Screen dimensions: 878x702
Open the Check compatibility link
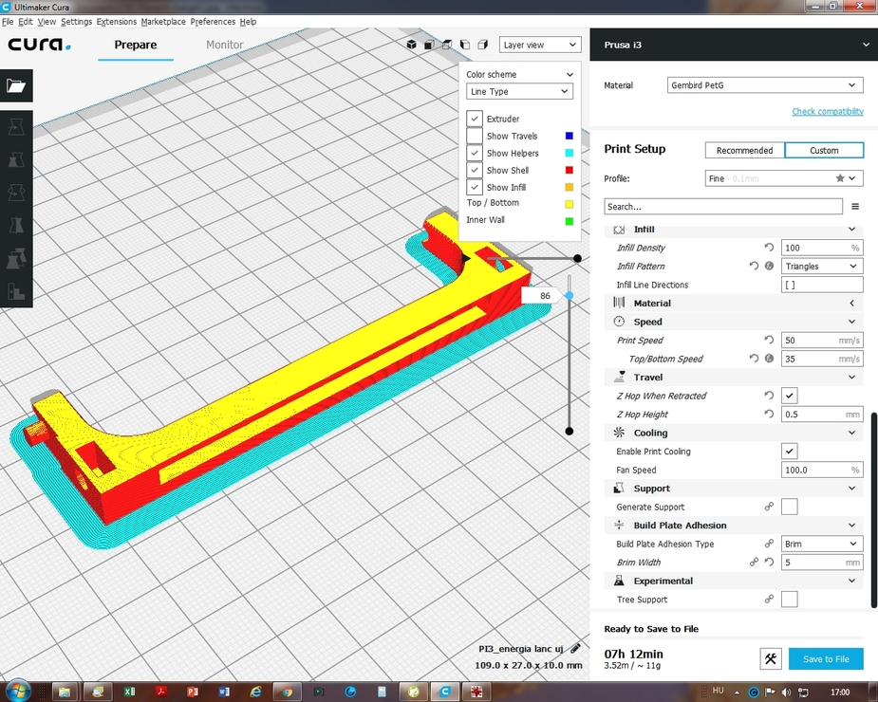click(828, 112)
